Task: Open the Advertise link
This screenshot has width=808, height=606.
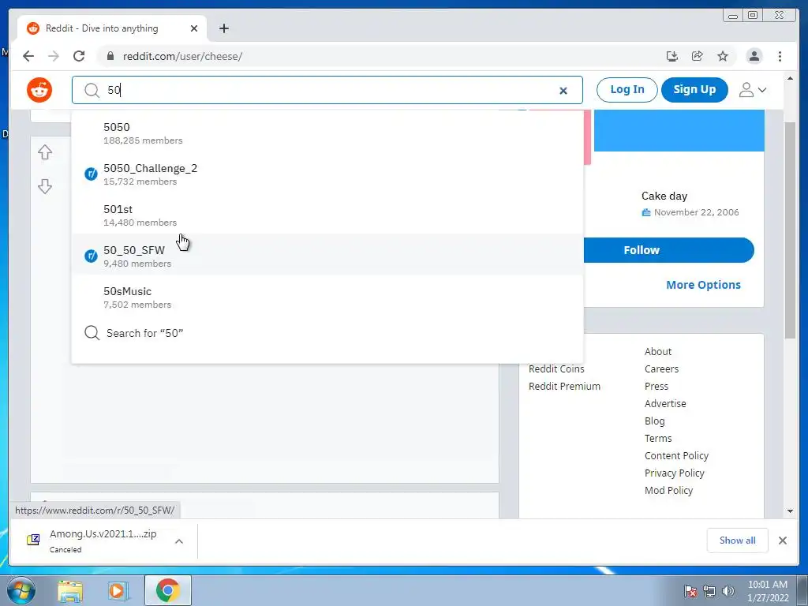Action: point(665,403)
